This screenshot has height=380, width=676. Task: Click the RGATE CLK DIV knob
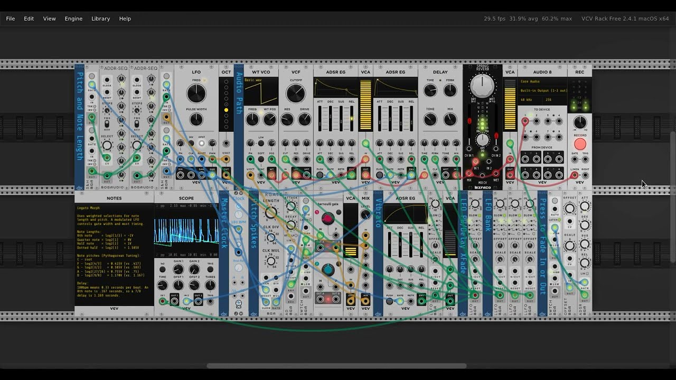click(x=271, y=237)
